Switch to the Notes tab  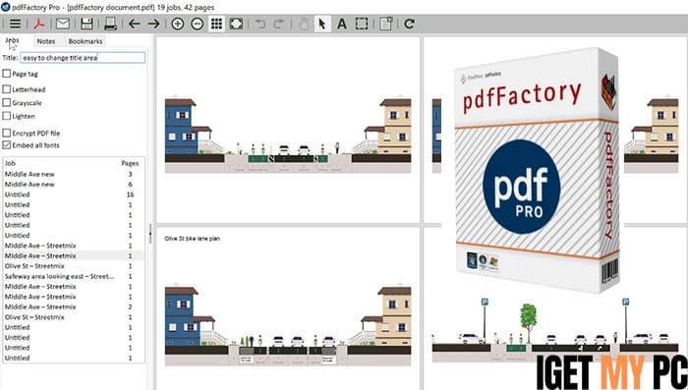46,41
